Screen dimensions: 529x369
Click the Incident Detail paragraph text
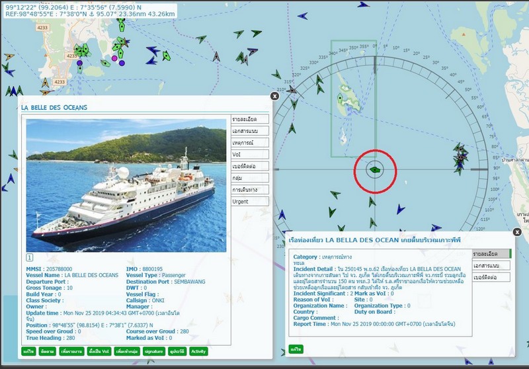pyautogui.click(x=380, y=278)
